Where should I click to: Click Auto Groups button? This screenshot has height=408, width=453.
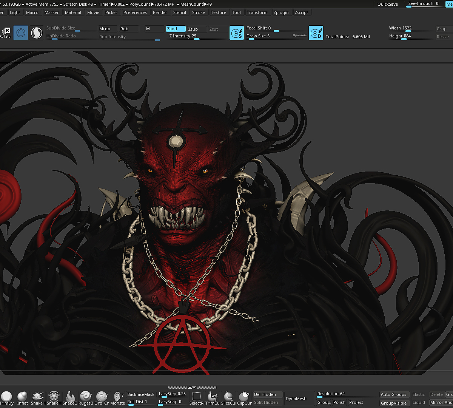pyautogui.click(x=394, y=394)
